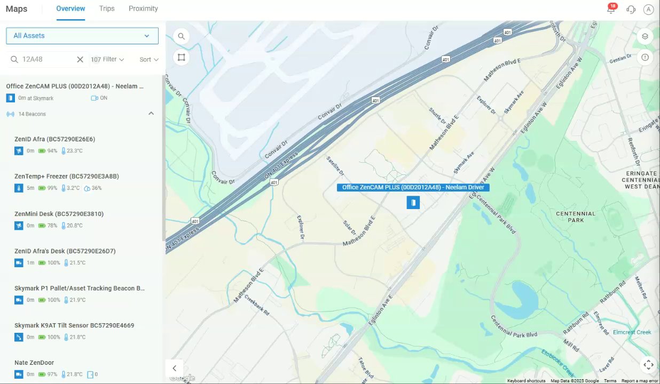Switch to the Overview tab

pos(70,9)
